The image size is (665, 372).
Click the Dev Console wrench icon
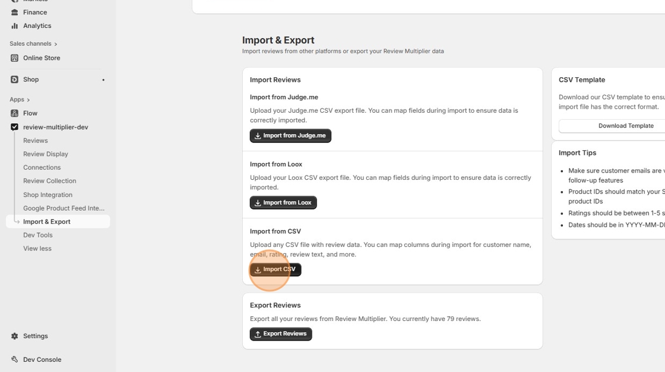pyautogui.click(x=14, y=360)
